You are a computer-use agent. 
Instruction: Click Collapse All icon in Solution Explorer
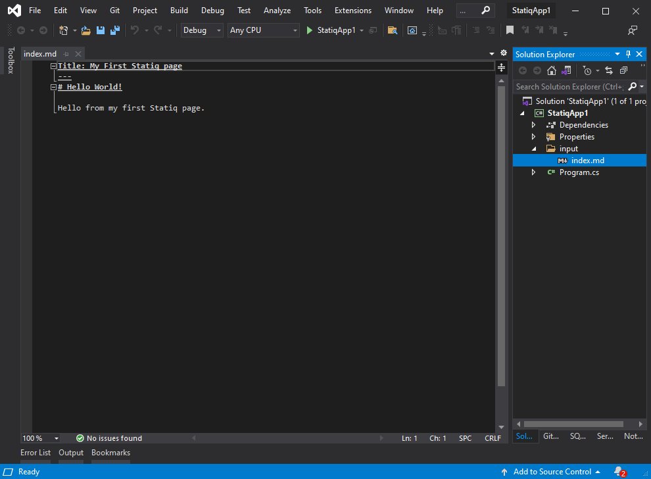coord(623,70)
